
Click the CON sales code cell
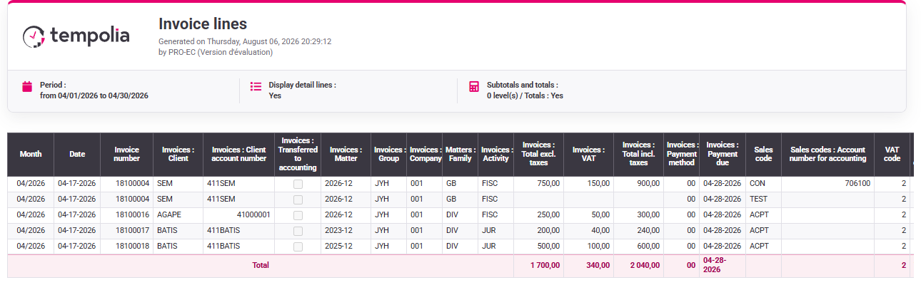[763, 184]
